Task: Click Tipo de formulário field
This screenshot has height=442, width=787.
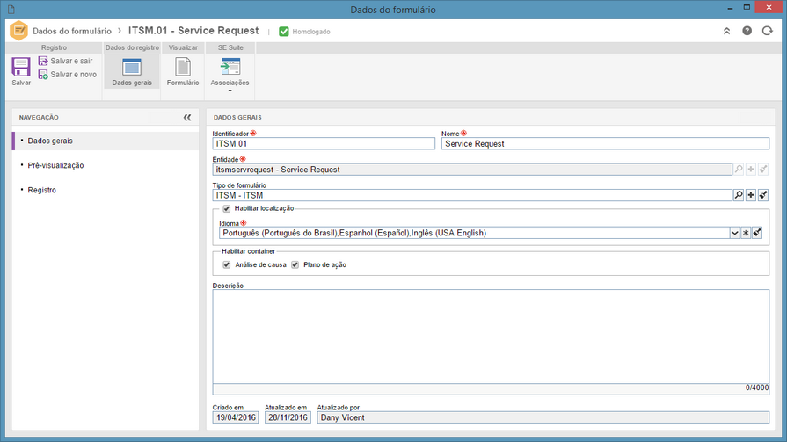Action: (472, 195)
